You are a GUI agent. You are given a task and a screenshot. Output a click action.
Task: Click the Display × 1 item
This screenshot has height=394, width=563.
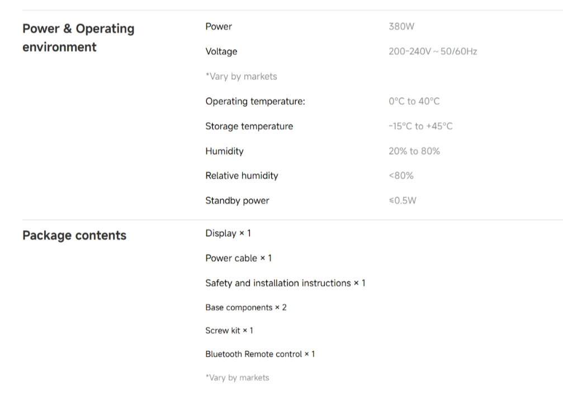228,233
